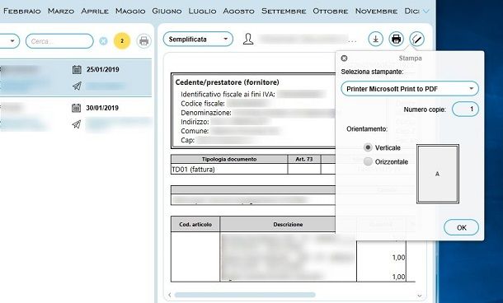Switch to the Agosto tab
This screenshot has height=303, width=503.
point(238,12)
